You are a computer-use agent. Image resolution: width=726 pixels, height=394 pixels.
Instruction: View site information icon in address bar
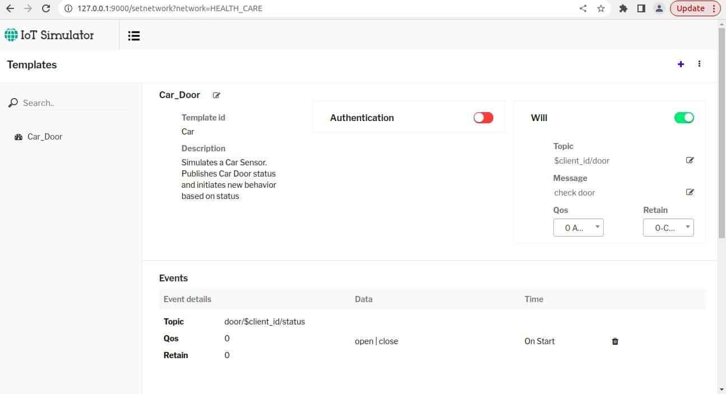tap(68, 8)
